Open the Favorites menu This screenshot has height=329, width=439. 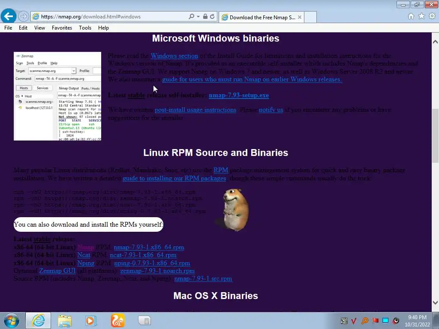tap(62, 28)
